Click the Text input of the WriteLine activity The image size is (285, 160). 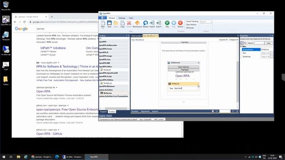[x=186, y=88]
